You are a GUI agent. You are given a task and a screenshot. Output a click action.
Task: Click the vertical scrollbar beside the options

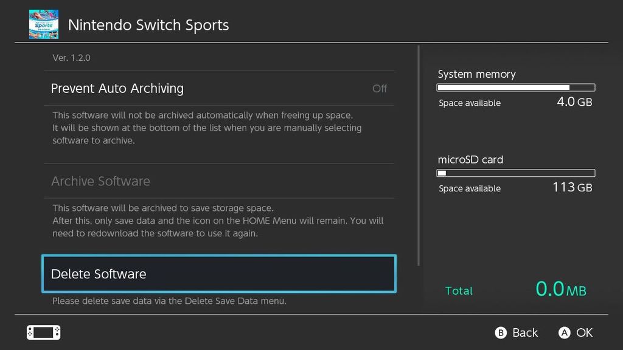(419, 156)
